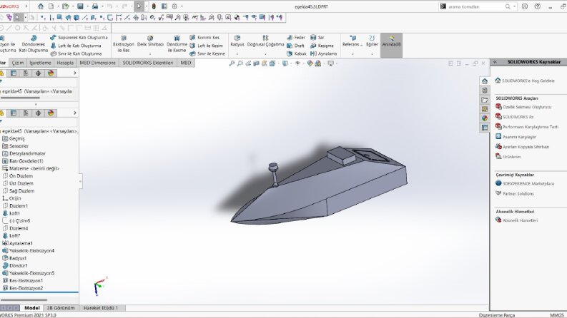Open dropdown arrow under Doğrusal Çoğaltma

(265, 54)
